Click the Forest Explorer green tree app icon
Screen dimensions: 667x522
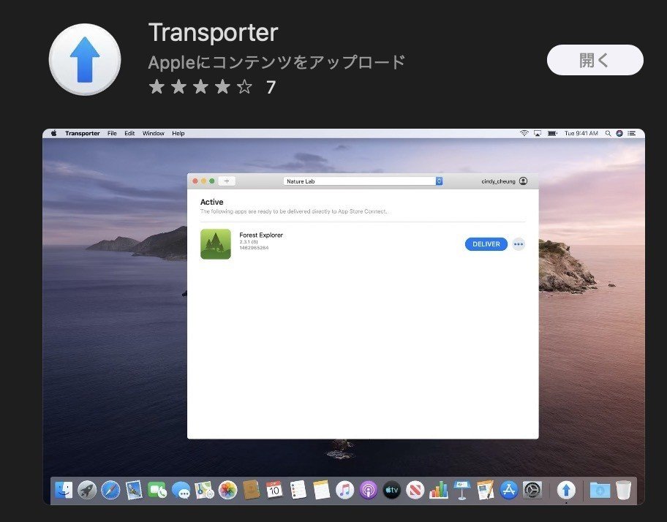coord(216,244)
